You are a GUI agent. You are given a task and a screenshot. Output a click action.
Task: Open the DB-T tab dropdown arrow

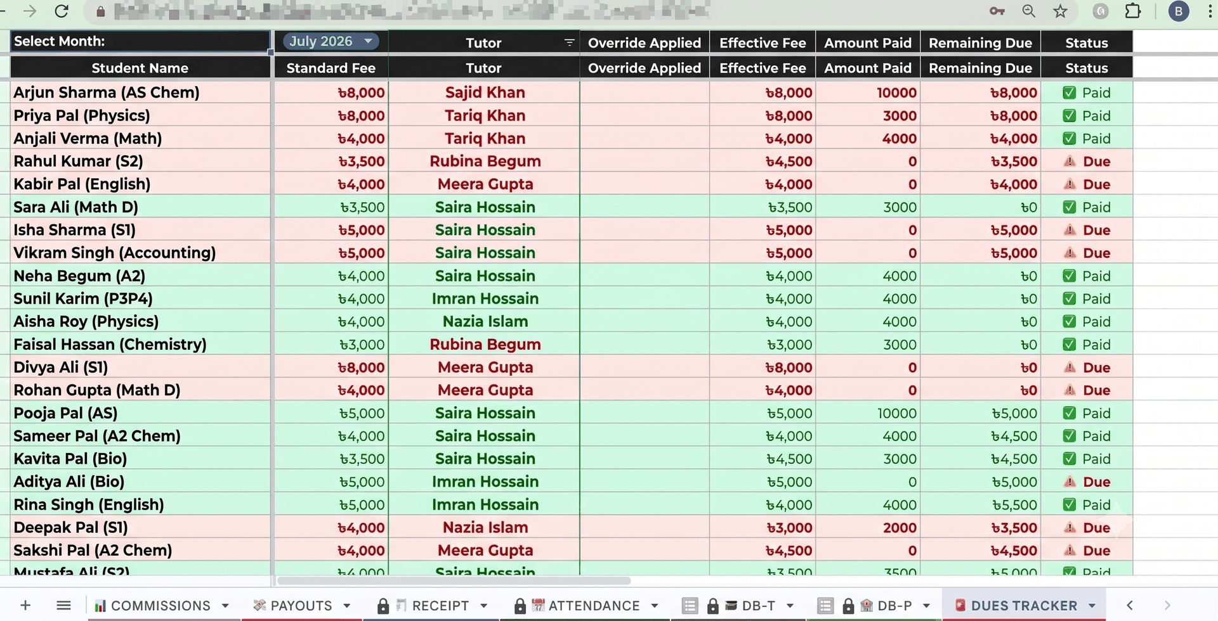pos(790,606)
